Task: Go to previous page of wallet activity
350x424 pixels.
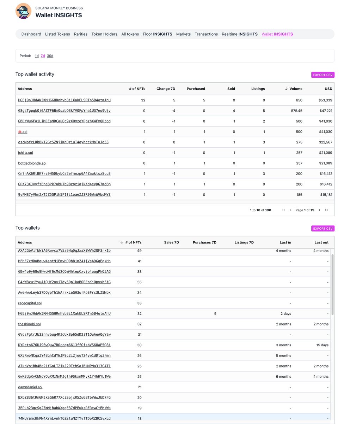Action: [290, 210]
